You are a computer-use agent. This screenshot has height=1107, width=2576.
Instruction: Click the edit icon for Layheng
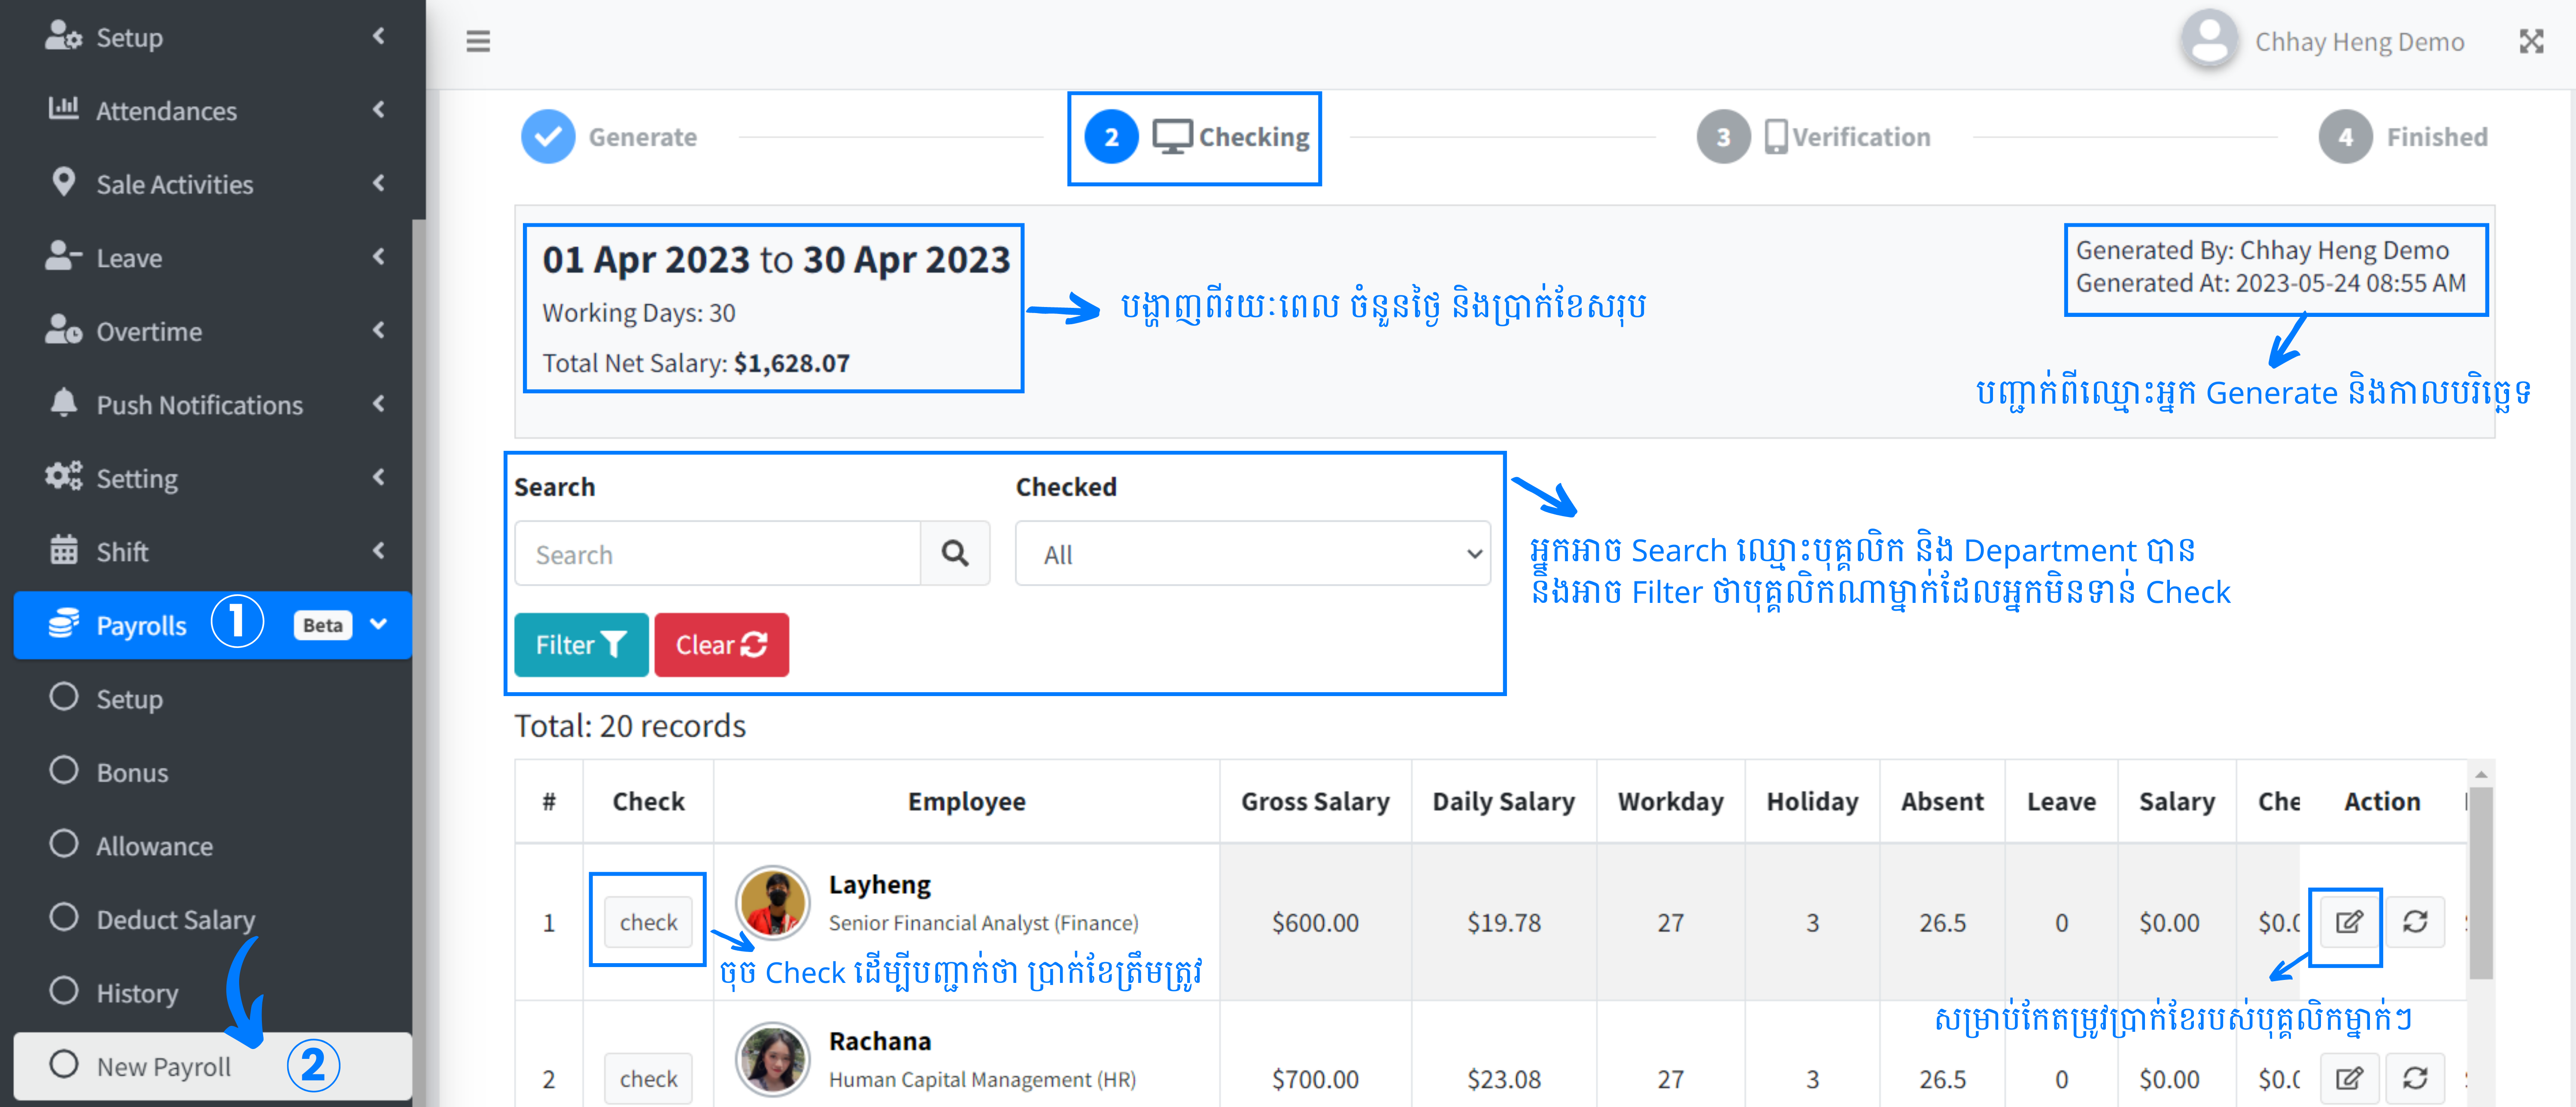tap(2349, 921)
